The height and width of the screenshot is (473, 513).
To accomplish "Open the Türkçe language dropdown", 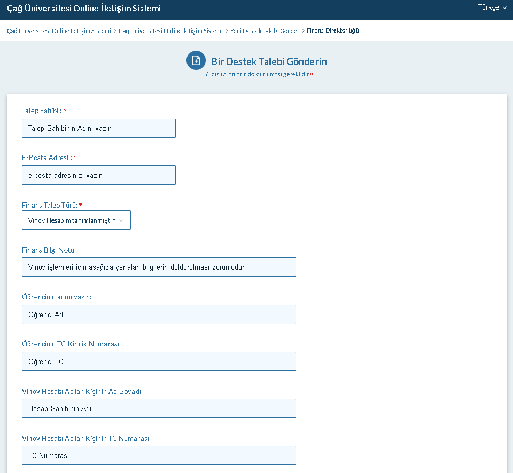I will (492, 7).
